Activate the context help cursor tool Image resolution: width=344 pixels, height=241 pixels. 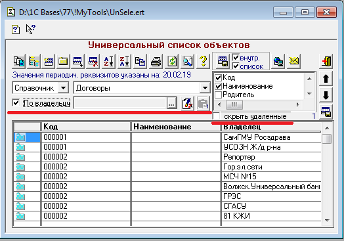pos(30,29)
